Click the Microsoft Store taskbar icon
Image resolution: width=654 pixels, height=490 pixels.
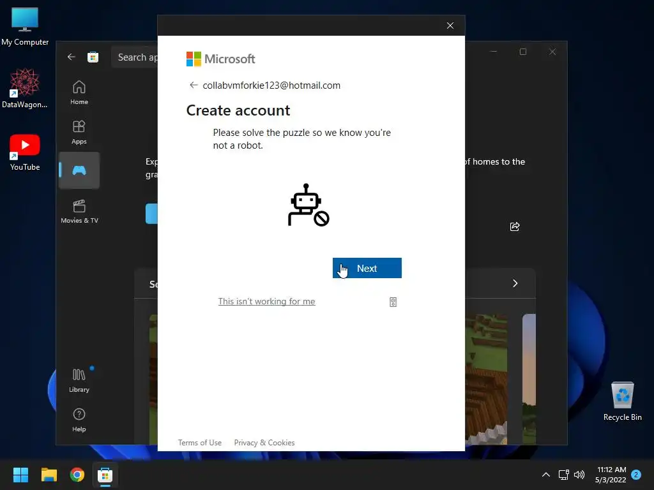pyautogui.click(x=105, y=475)
